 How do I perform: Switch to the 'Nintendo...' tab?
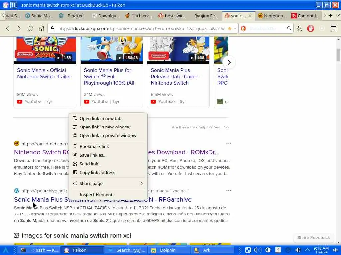coord(272,16)
